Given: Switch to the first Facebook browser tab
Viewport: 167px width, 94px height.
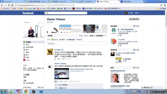Looking at the screenshot, I should click(x=13, y=2).
